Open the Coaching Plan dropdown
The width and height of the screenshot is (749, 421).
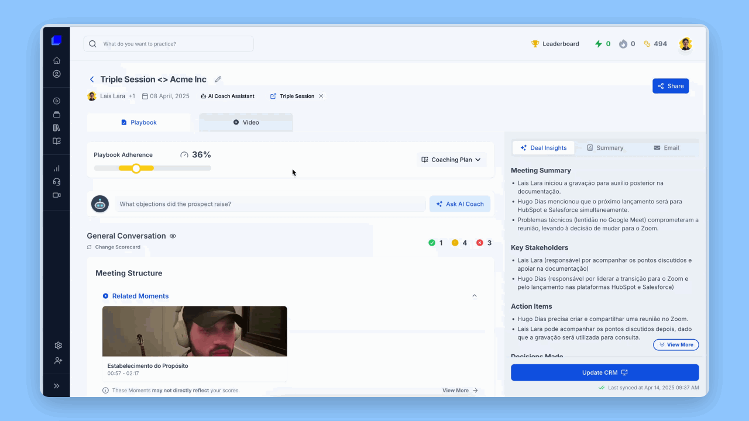(451, 160)
